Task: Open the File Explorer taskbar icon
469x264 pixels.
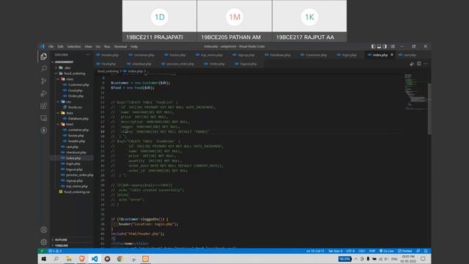Action: tap(69, 259)
